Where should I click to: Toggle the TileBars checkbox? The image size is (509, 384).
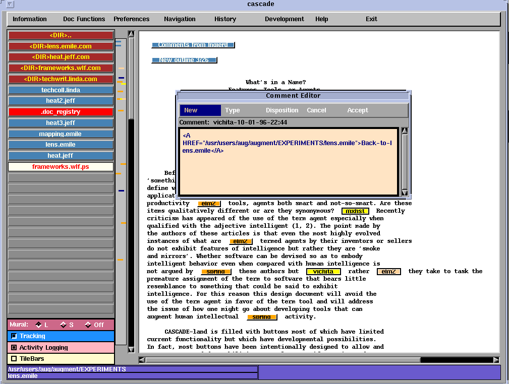14,359
